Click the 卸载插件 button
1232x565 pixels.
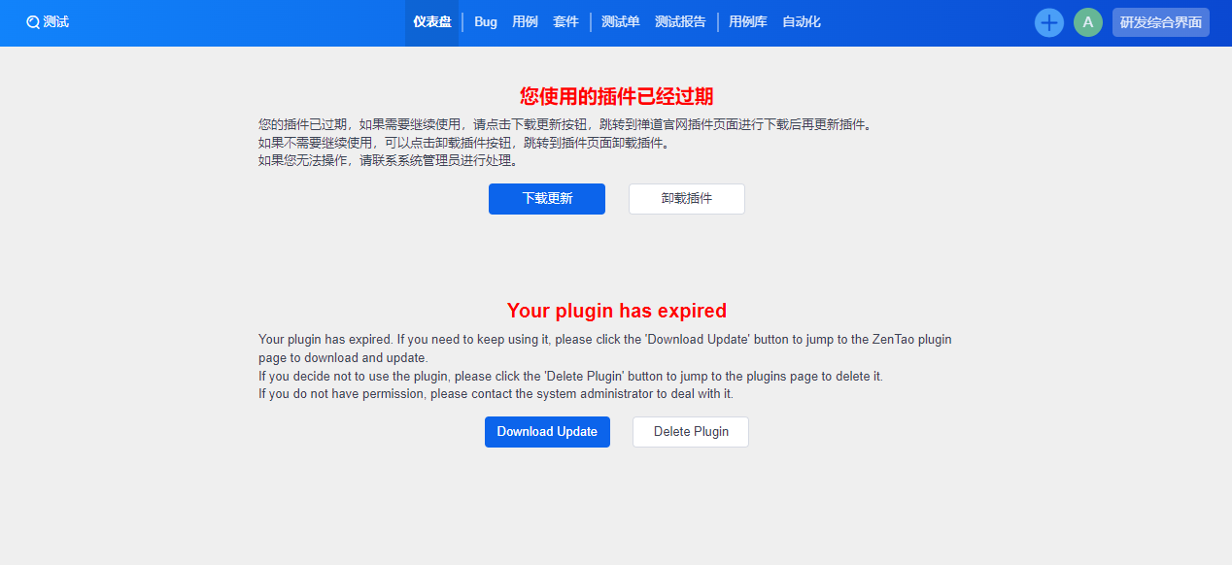pyautogui.click(x=687, y=199)
